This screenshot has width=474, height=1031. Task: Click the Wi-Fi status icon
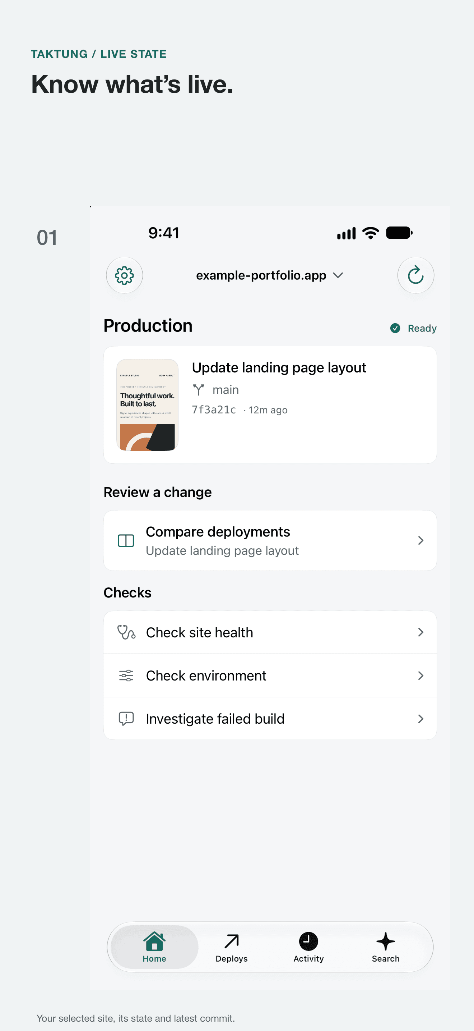click(x=371, y=233)
